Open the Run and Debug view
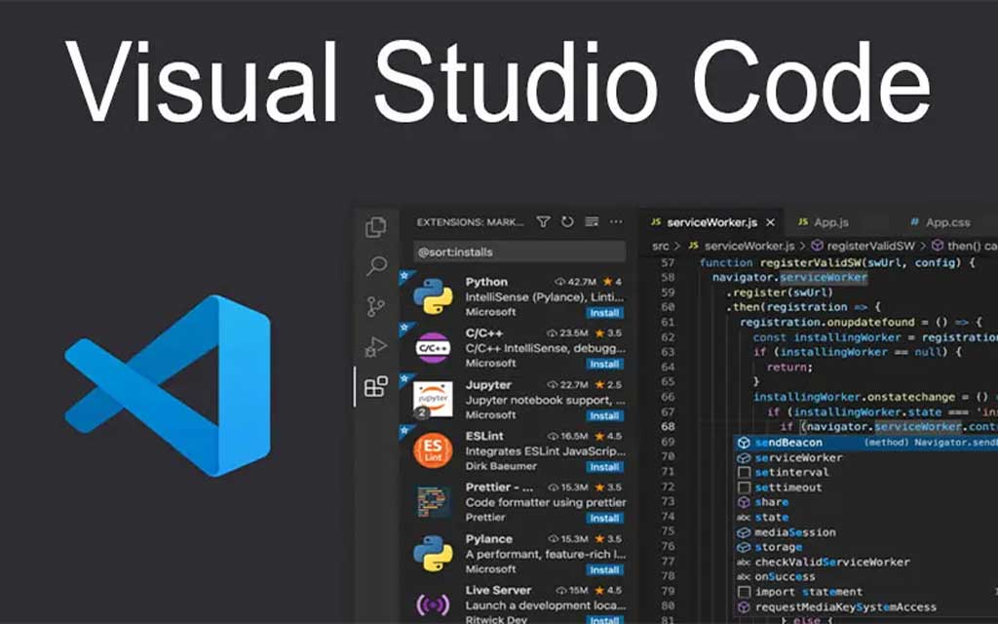 pyautogui.click(x=375, y=346)
